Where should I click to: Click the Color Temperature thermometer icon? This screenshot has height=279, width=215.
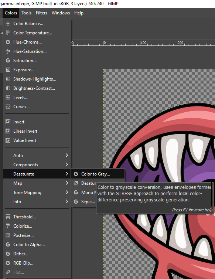8,33
